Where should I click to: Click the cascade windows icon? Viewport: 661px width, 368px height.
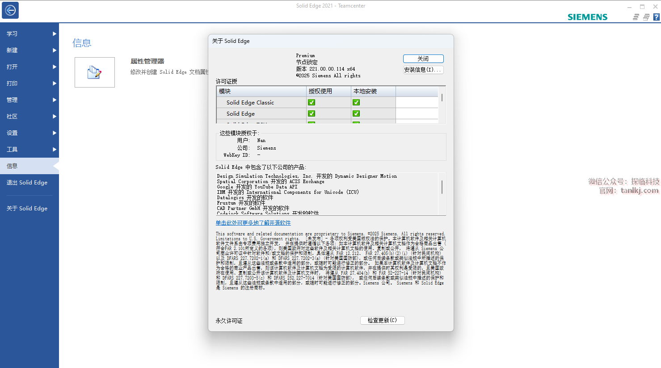pos(646,17)
